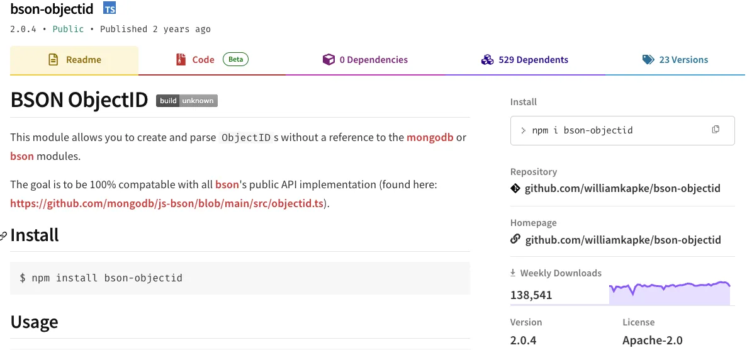The image size is (747, 350).
Task: Copy the npm install command
Action: pos(715,130)
